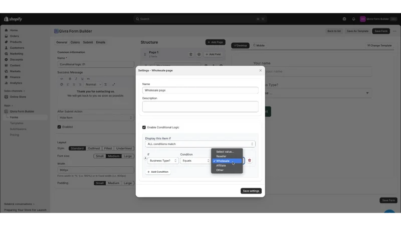
Task: Set font size to Large
Action: (x=128, y=156)
